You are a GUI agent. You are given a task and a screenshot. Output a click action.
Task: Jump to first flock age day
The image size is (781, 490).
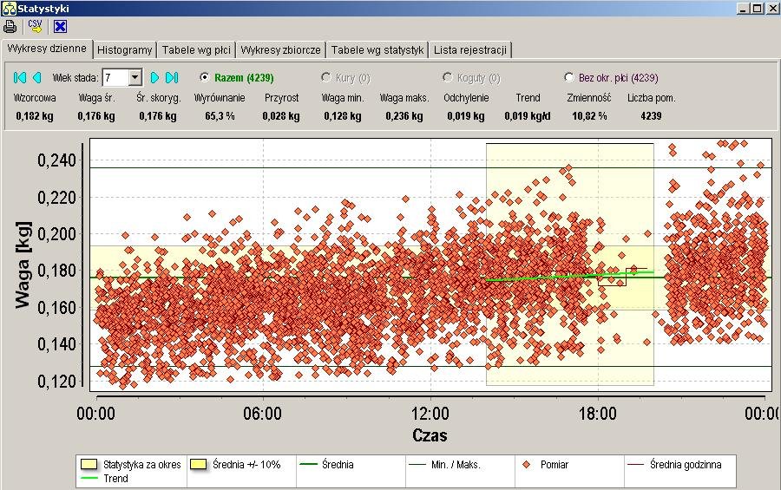pyautogui.click(x=21, y=77)
